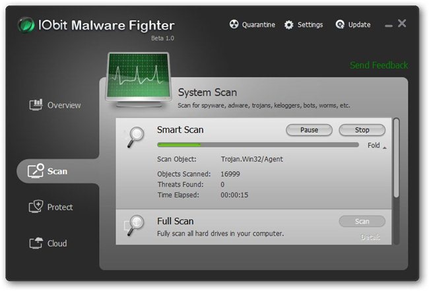
Task: Open the Overview tab
Action: [64, 105]
